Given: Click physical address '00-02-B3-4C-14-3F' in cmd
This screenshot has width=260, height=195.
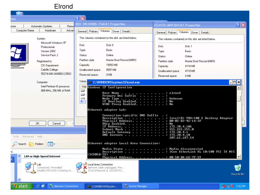Looking at the screenshot, I should click(x=185, y=121).
